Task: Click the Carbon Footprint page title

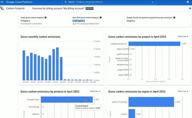Action: tap(16, 9)
